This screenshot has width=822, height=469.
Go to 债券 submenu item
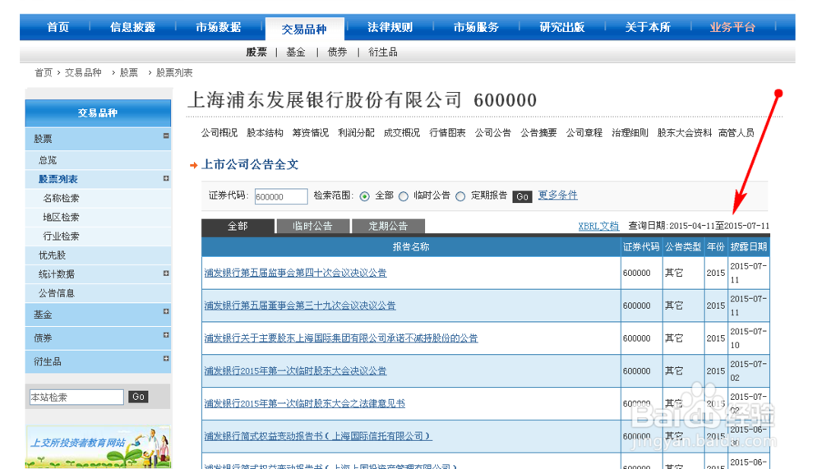pyautogui.click(x=337, y=52)
